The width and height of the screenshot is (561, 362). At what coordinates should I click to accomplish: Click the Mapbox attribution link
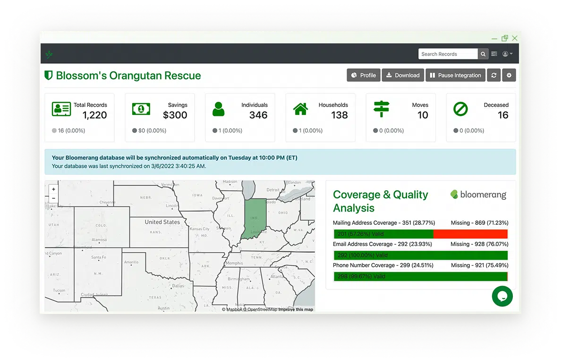232,310
